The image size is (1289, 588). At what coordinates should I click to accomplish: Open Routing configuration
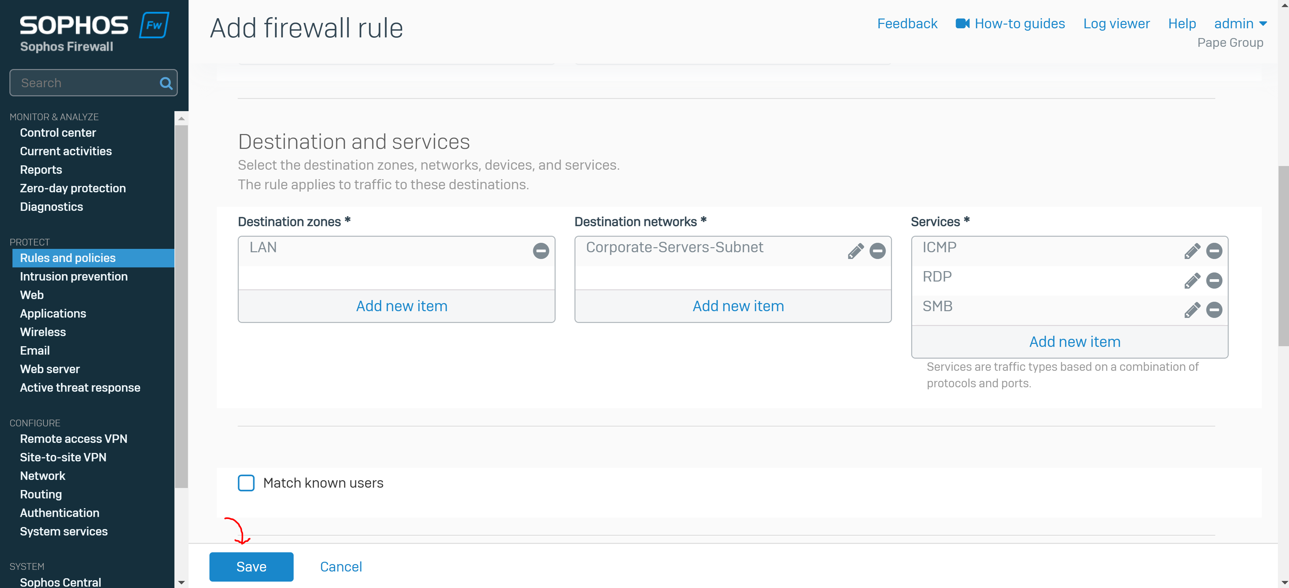coord(41,494)
